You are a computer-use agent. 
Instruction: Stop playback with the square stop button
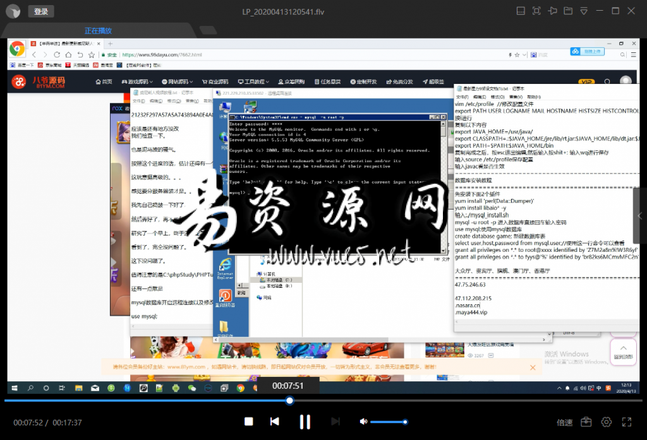(248, 422)
